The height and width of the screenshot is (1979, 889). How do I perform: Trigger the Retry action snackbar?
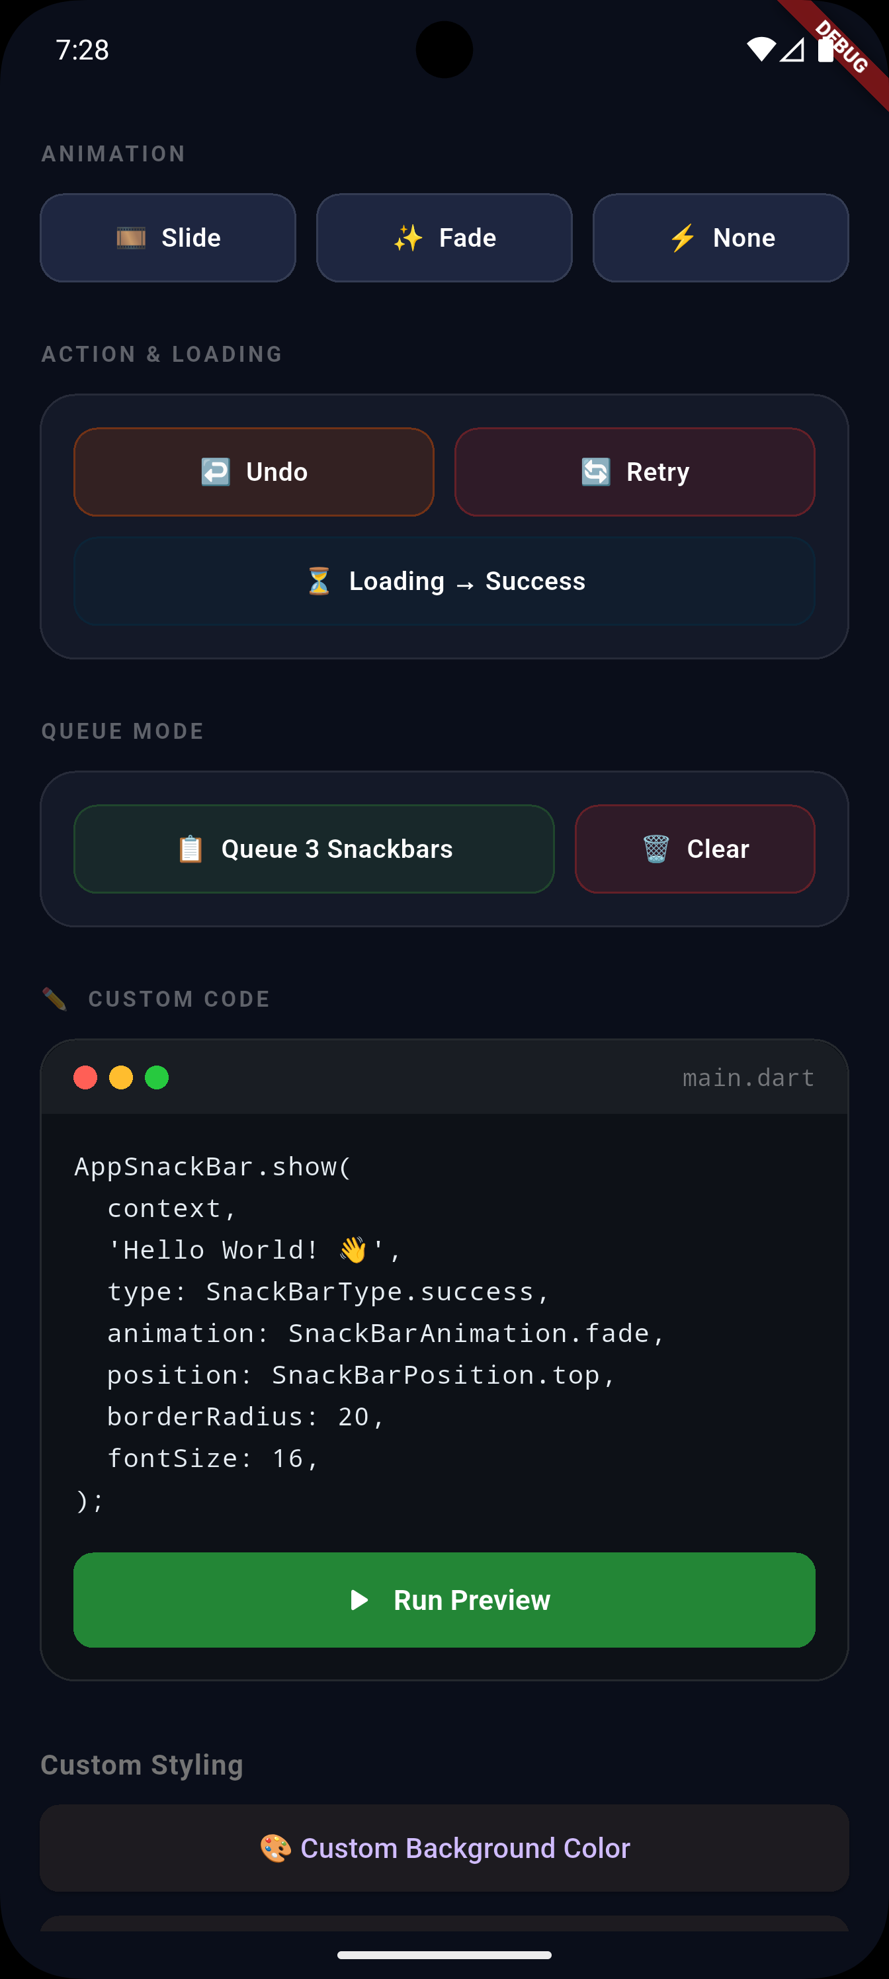pos(634,472)
